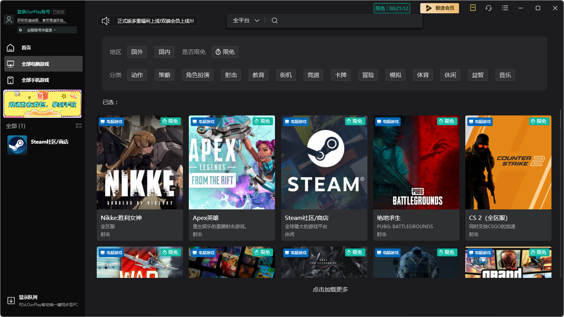This screenshot has width=564, height=317.
Task: Click the speaker announcement icon
Action: click(105, 21)
